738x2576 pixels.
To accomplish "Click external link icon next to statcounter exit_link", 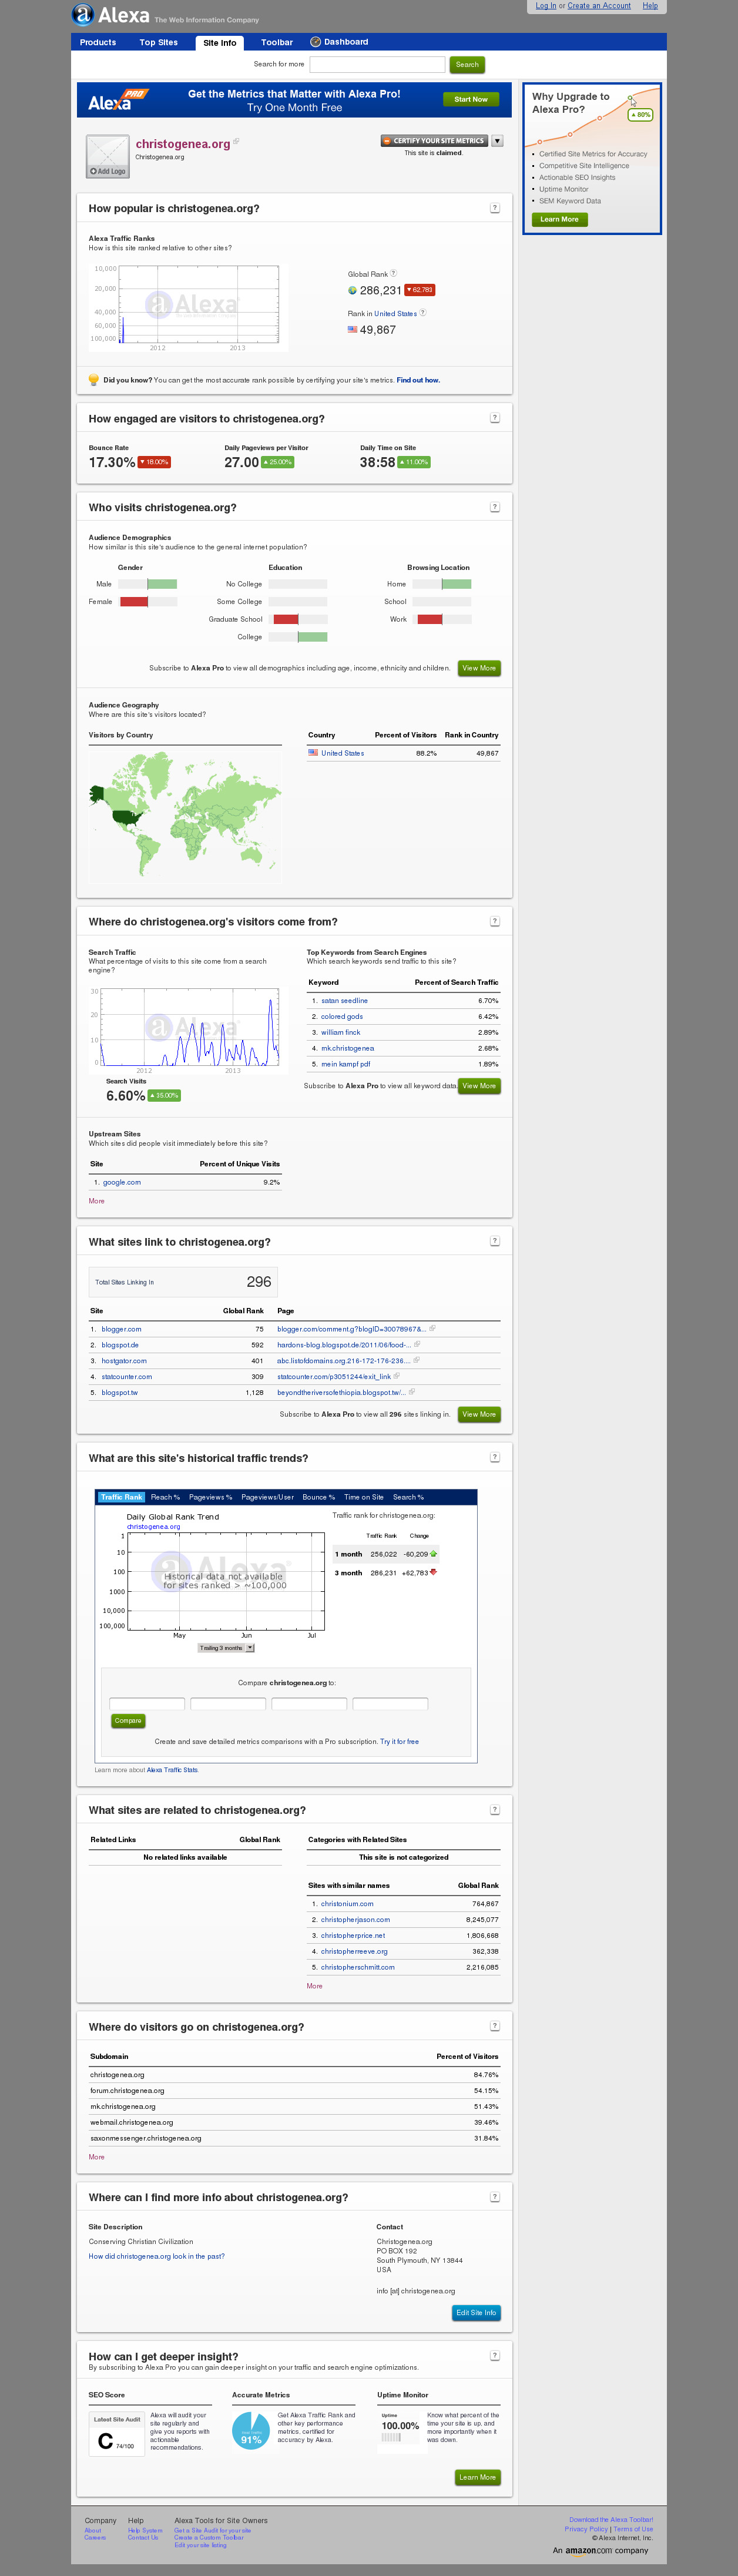I will pos(397,1376).
